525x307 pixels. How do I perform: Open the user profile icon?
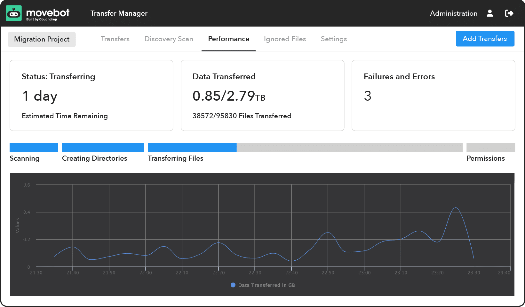click(489, 13)
